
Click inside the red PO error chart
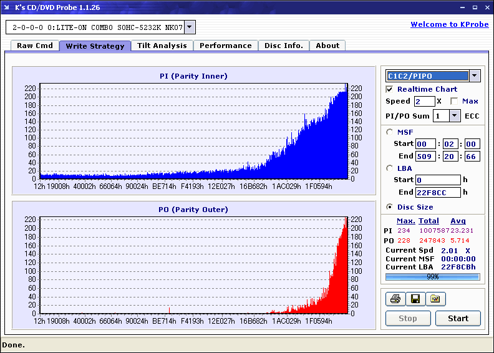click(x=194, y=265)
